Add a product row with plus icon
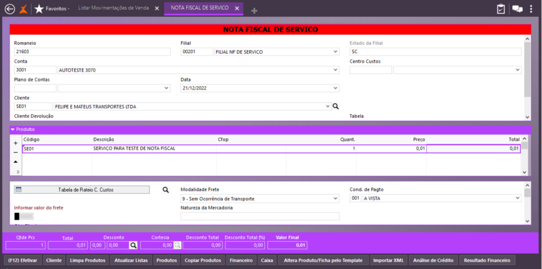The height and width of the screenshot is (269, 542). [16, 143]
